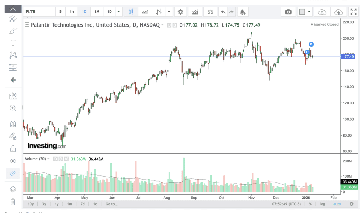Create an alert with the bell icon
The image size is (362, 213).
tap(243, 12)
